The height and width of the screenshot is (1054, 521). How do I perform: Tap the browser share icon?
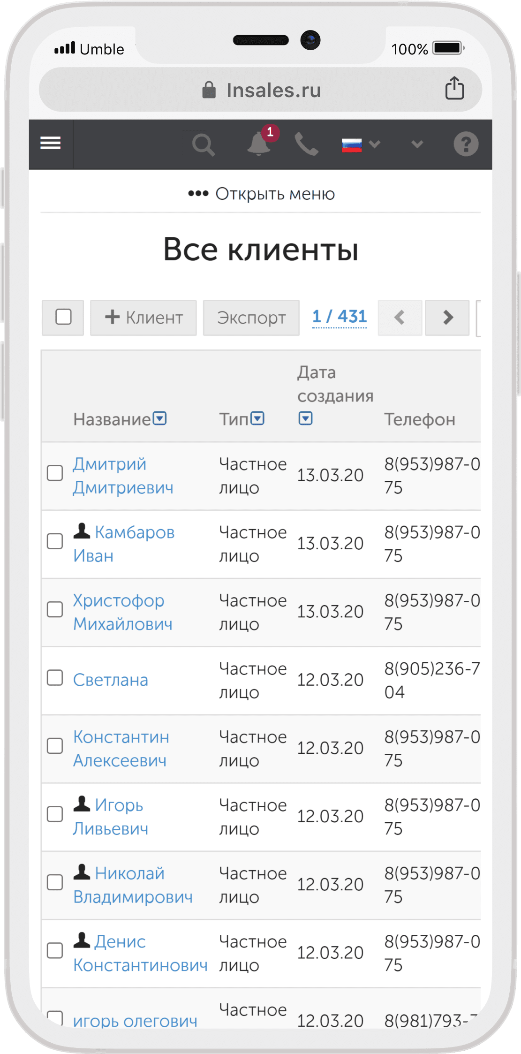tap(454, 89)
